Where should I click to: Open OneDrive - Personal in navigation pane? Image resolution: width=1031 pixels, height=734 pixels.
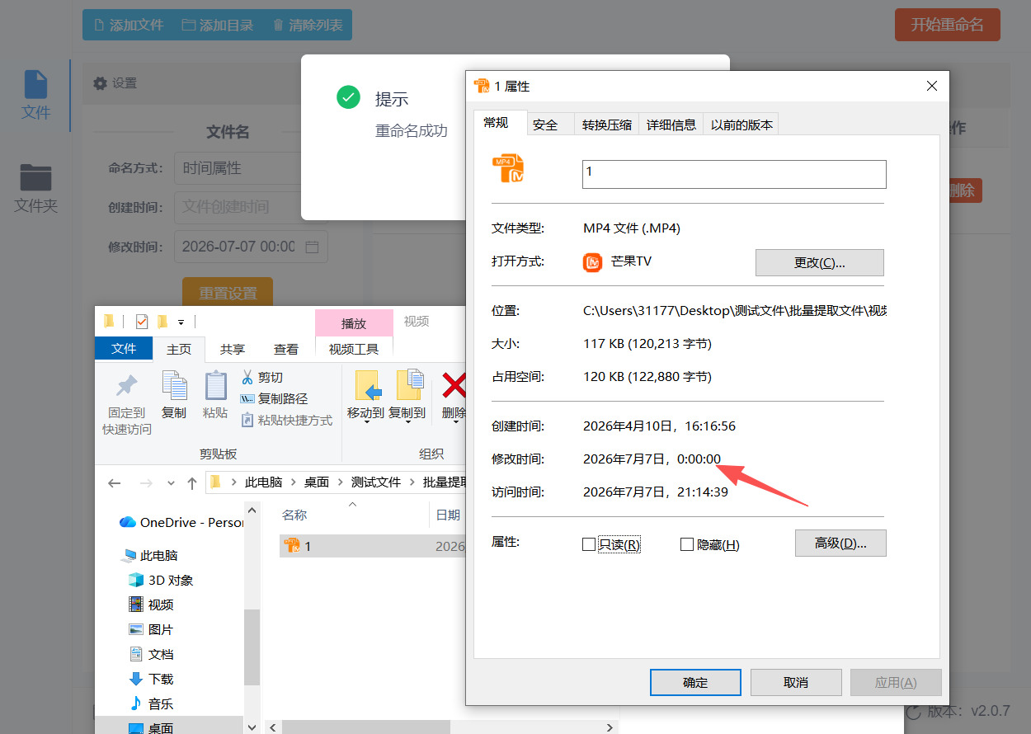coord(181,522)
